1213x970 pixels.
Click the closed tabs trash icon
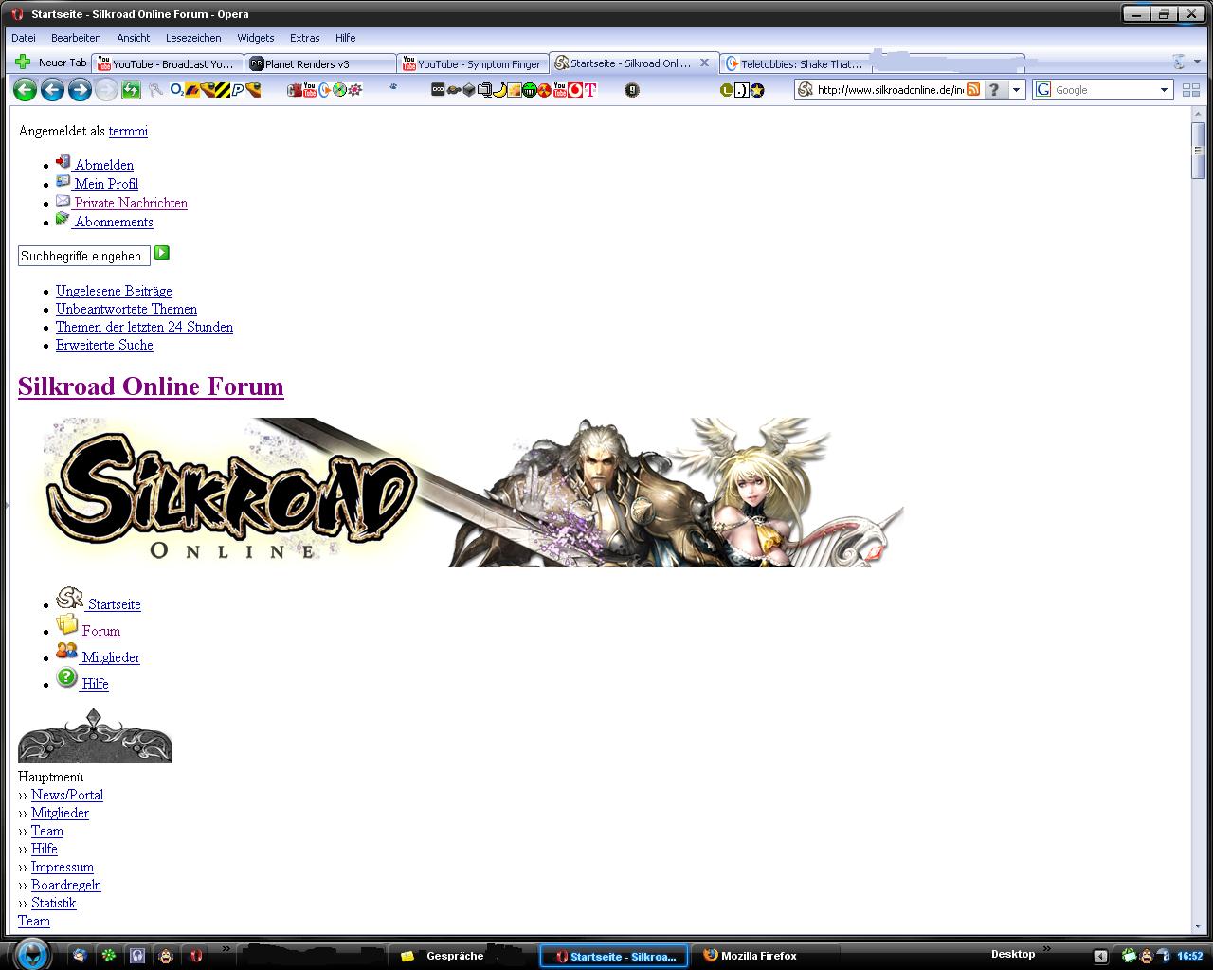pyautogui.click(x=1179, y=63)
